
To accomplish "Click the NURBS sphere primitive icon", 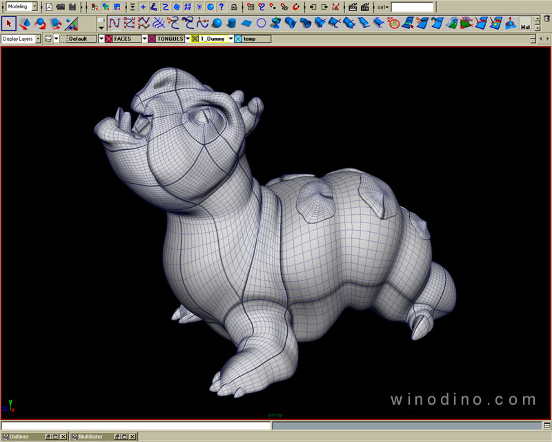I will pos(217,24).
